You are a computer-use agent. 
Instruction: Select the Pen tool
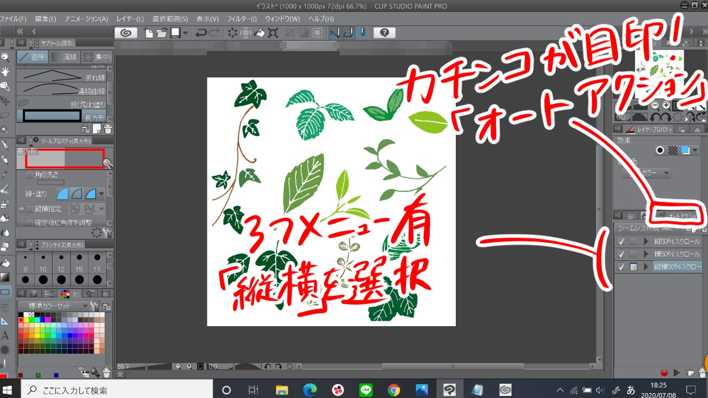(x=5, y=145)
